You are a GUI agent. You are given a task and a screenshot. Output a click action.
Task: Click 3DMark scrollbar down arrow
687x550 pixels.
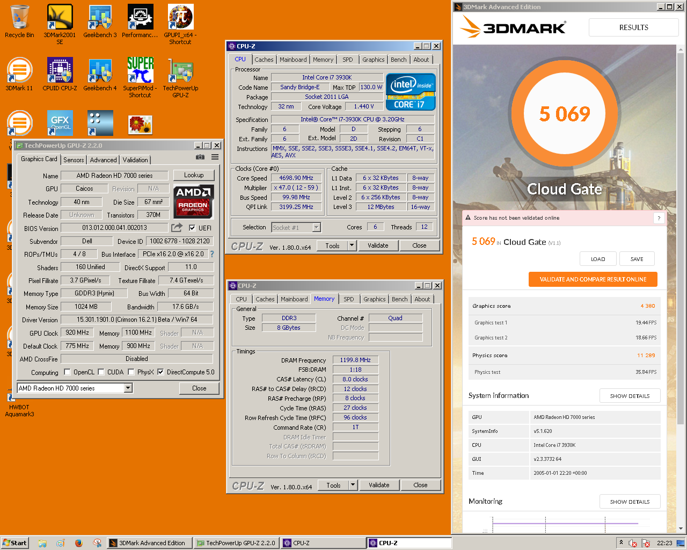pyautogui.click(x=681, y=529)
